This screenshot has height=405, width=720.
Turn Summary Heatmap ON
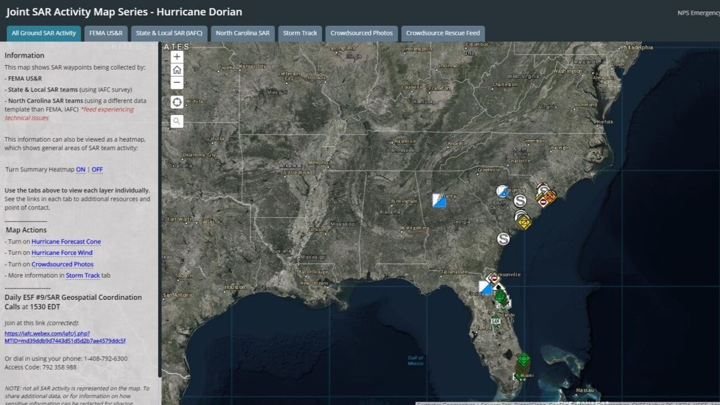[80, 169]
